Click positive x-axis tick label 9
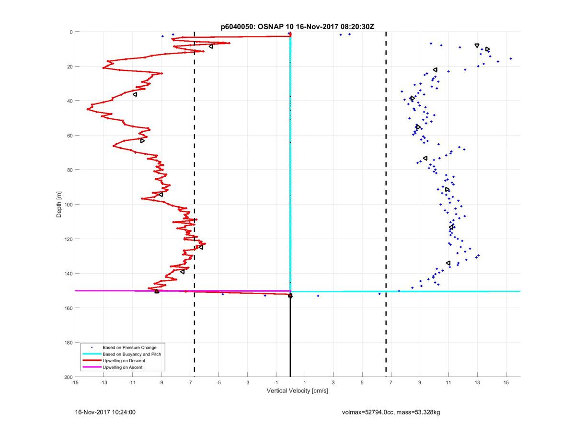Viewport: 575px width, 424px height. pyautogui.click(x=420, y=382)
